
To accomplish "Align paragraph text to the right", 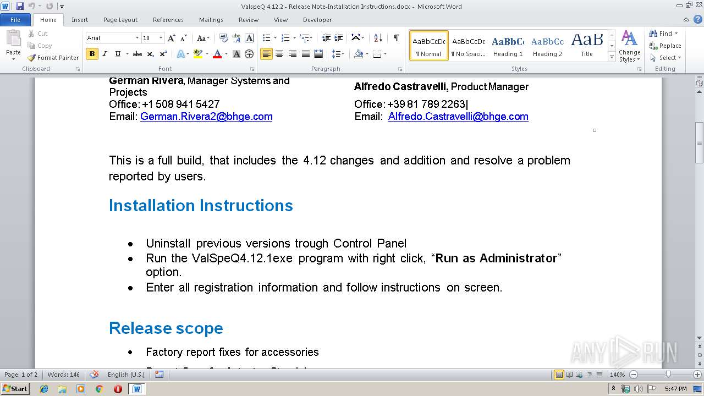I will click(293, 54).
